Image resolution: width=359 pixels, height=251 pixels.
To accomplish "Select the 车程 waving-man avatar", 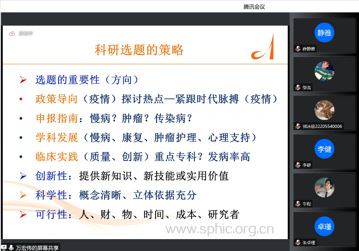I will click(324, 188).
